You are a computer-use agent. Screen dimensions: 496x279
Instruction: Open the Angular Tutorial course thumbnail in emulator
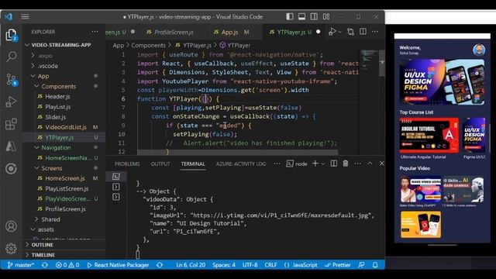429,136
